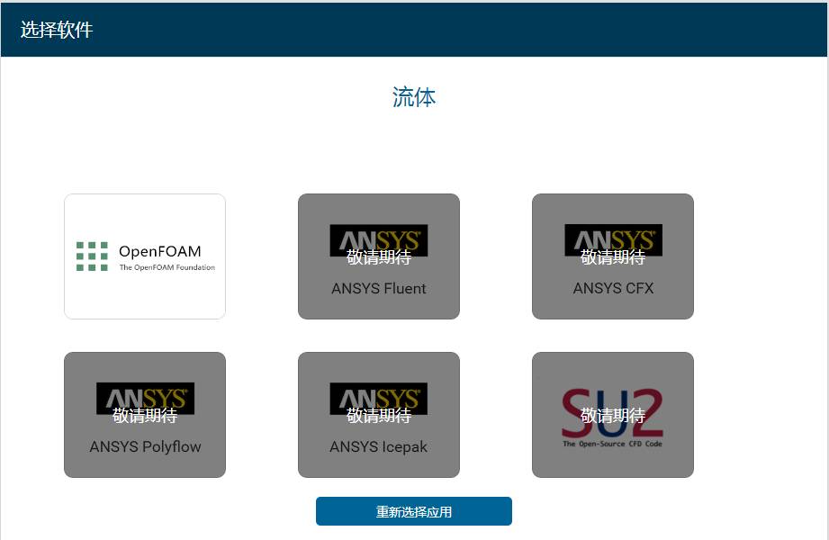Click the ANSYS logo above Icepak label
This screenshot has width=829, height=540.
coord(379,399)
